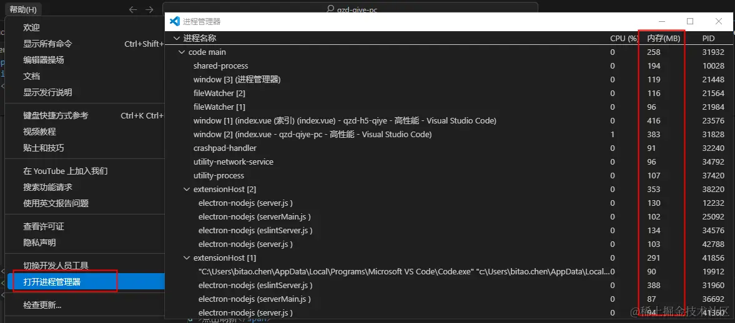Open 文档 menu entry
The image size is (735, 323).
pos(84,76)
